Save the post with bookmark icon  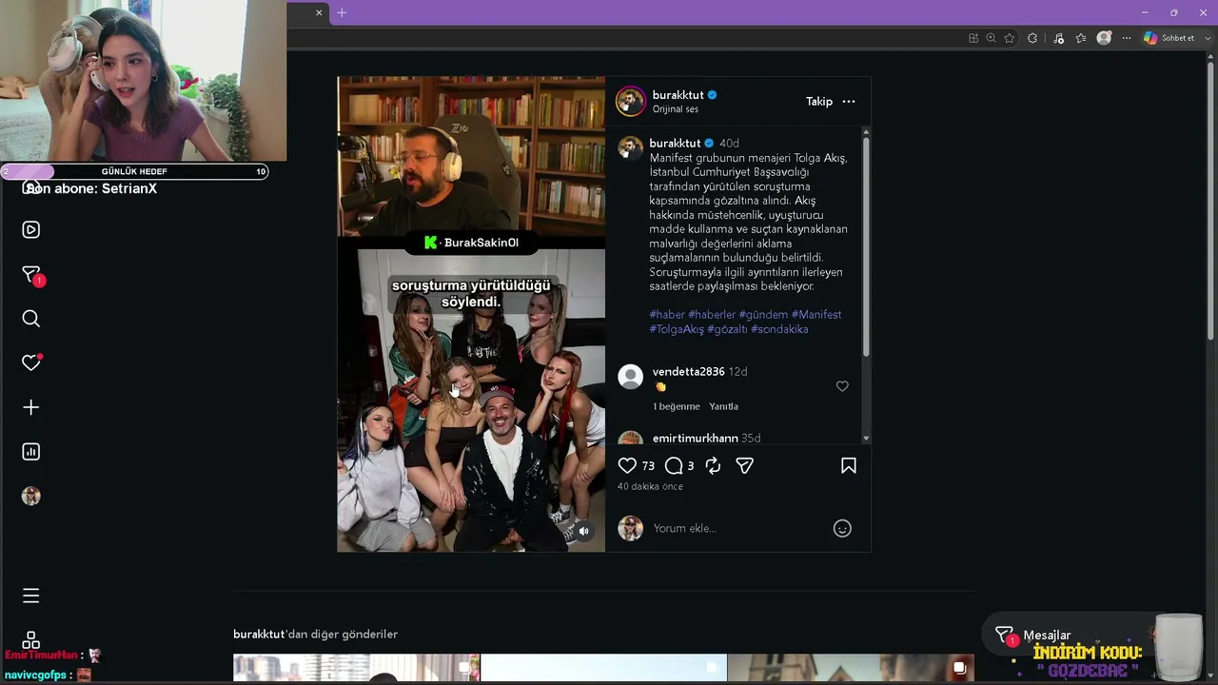tap(849, 465)
